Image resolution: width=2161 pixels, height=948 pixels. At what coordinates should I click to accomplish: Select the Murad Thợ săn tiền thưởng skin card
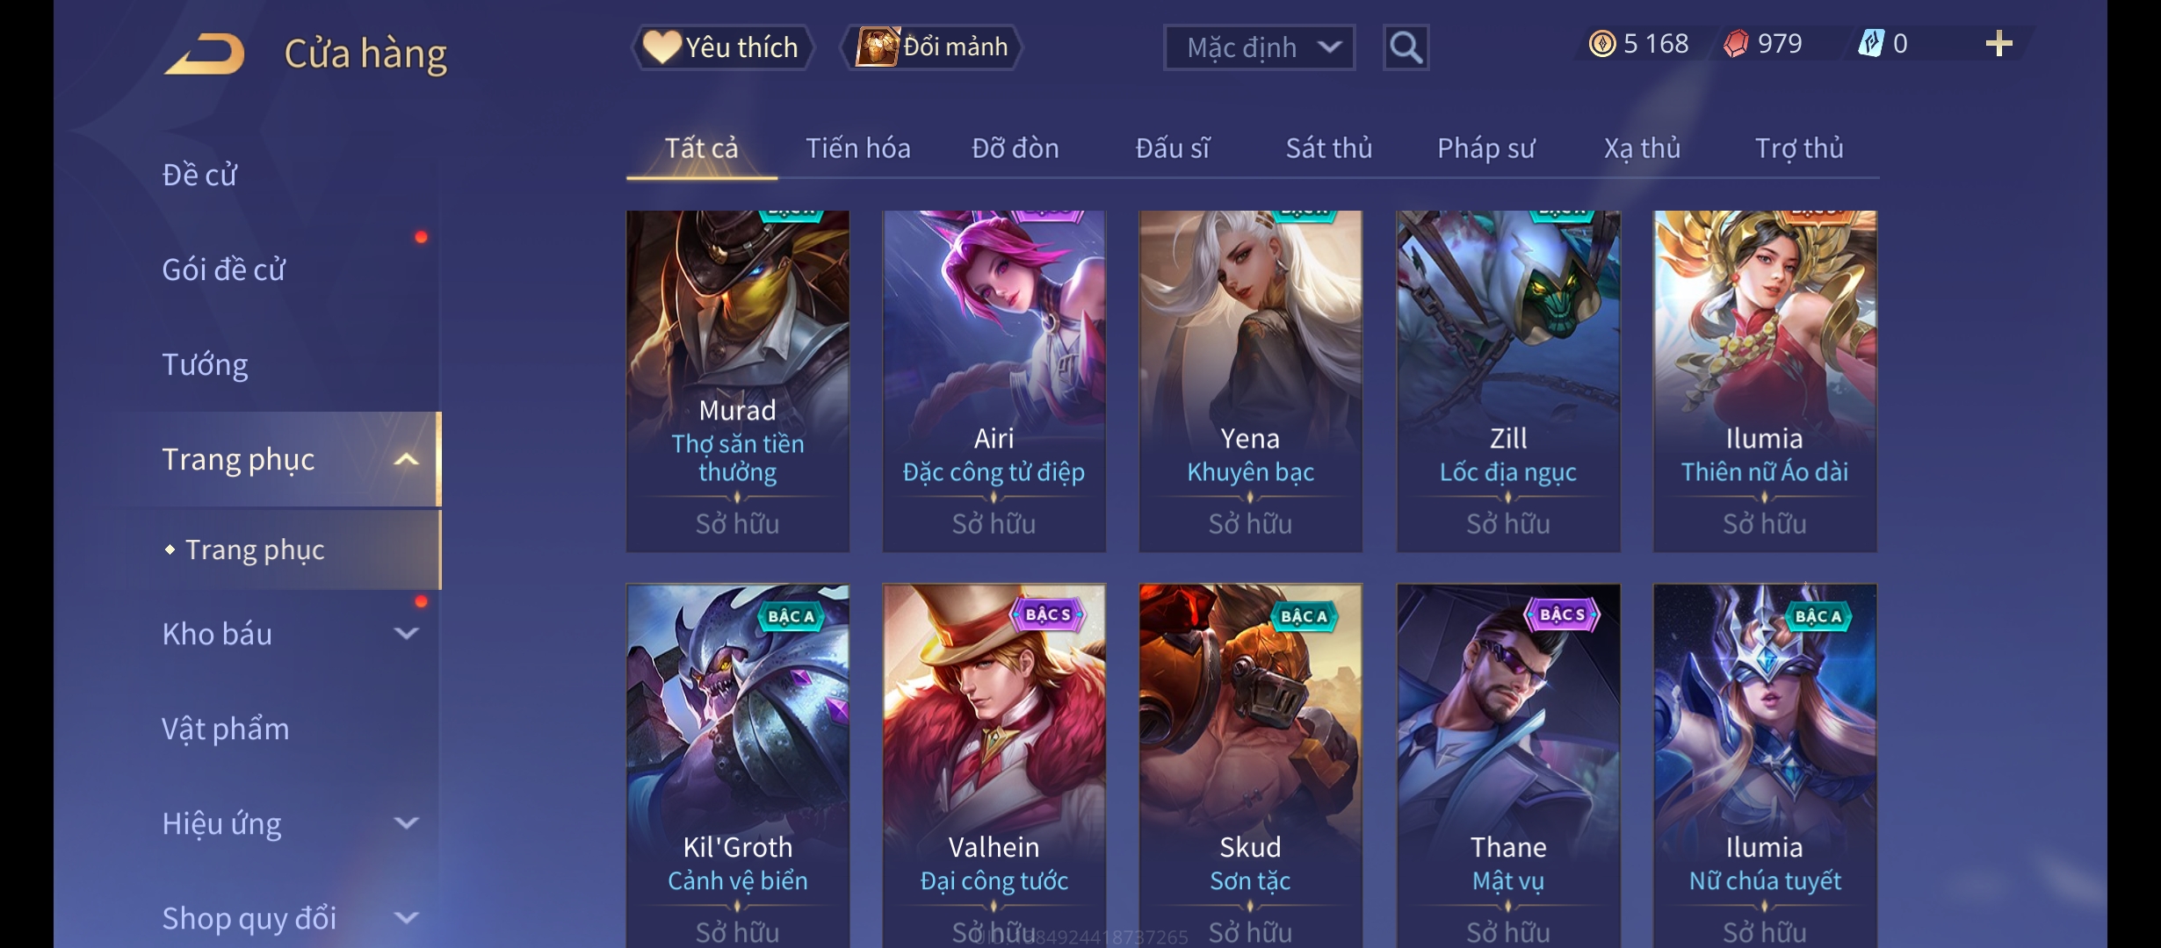[737, 381]
